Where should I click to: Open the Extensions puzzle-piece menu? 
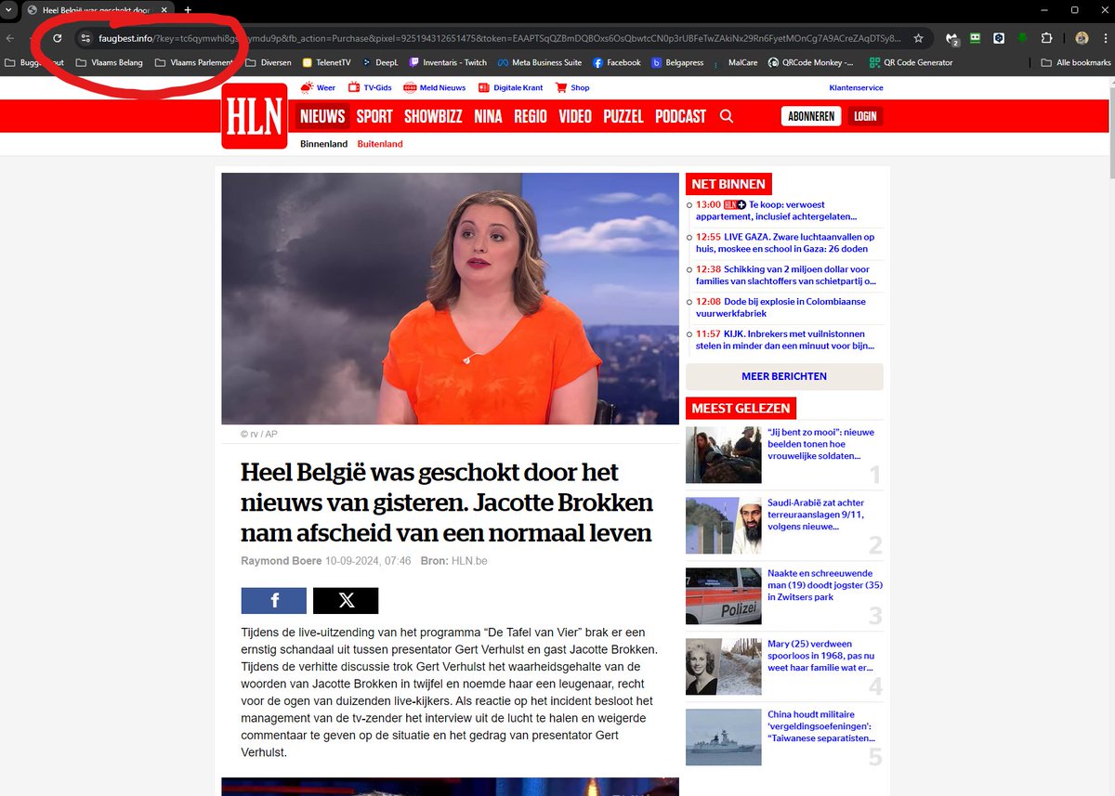click(1047, 38)
